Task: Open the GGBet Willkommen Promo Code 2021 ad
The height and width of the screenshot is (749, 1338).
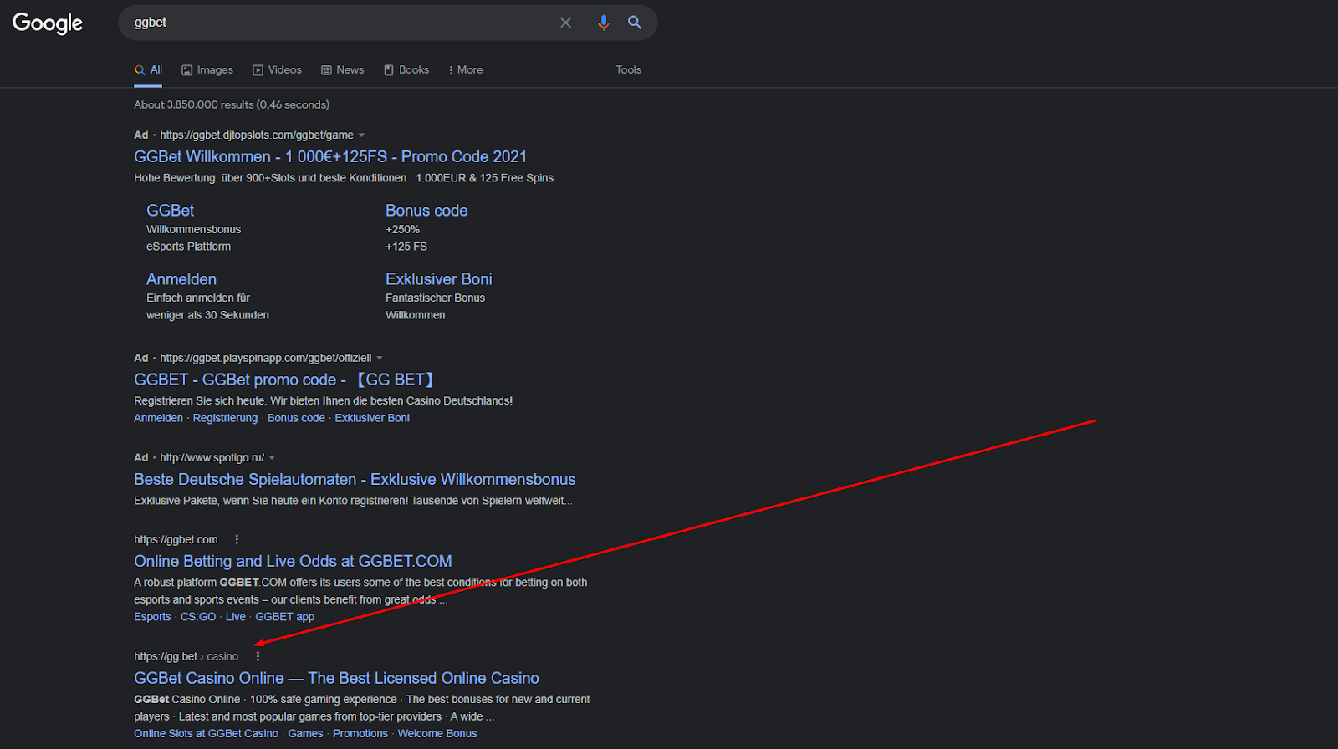Action: click(x=330, y=156)
